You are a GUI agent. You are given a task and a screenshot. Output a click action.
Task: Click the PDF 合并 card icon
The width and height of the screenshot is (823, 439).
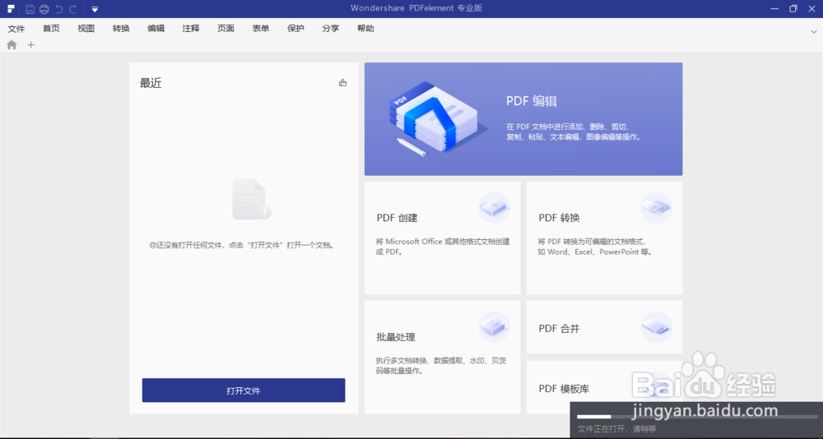click(x=656, y=327)
